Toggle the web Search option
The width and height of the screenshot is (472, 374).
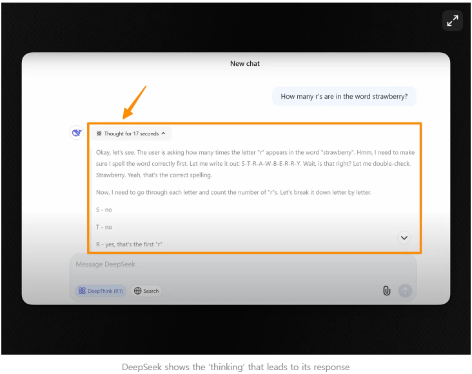(x=146, y=291)
